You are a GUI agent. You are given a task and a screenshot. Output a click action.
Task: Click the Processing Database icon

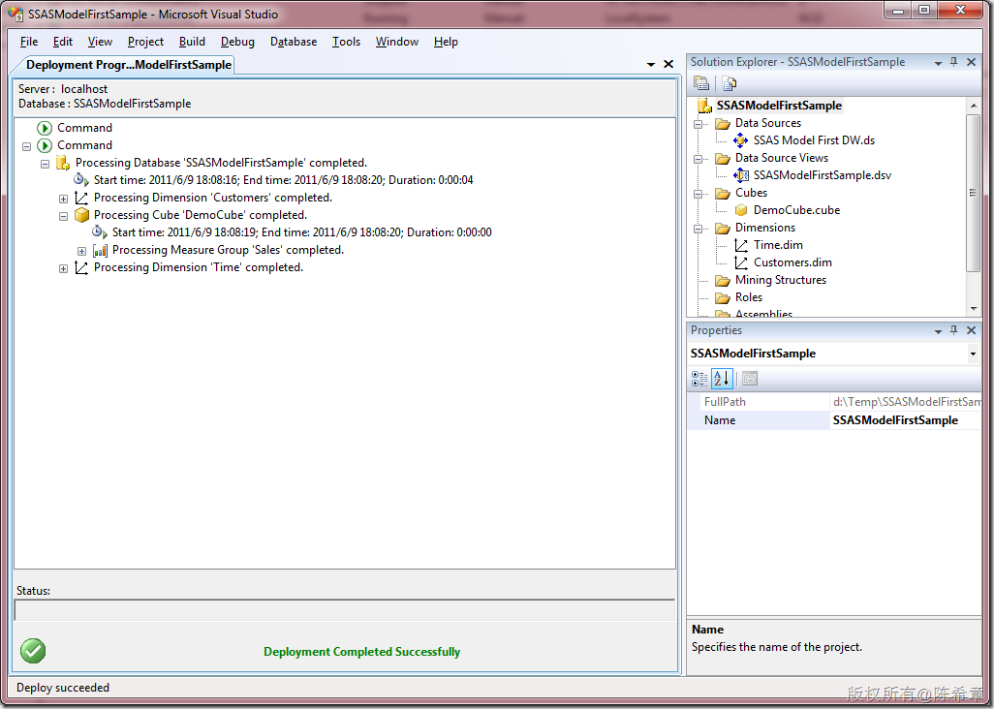(x=63, y=163)
